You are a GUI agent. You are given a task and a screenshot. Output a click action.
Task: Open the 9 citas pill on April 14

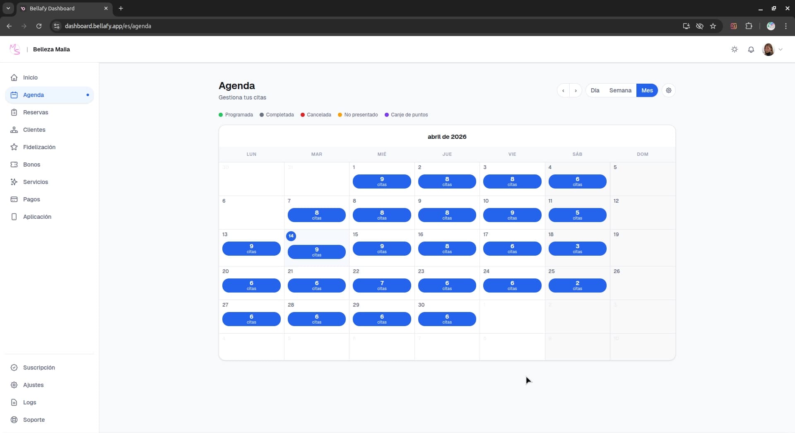[x=316, y=252]
